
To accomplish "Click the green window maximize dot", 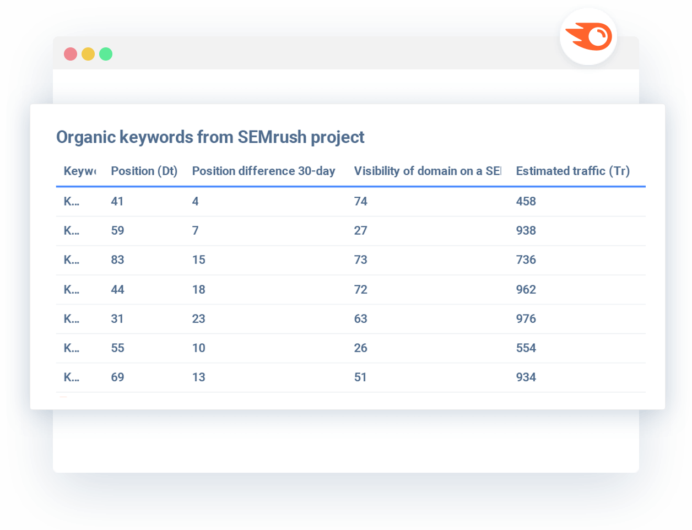I will pos(106,54).
